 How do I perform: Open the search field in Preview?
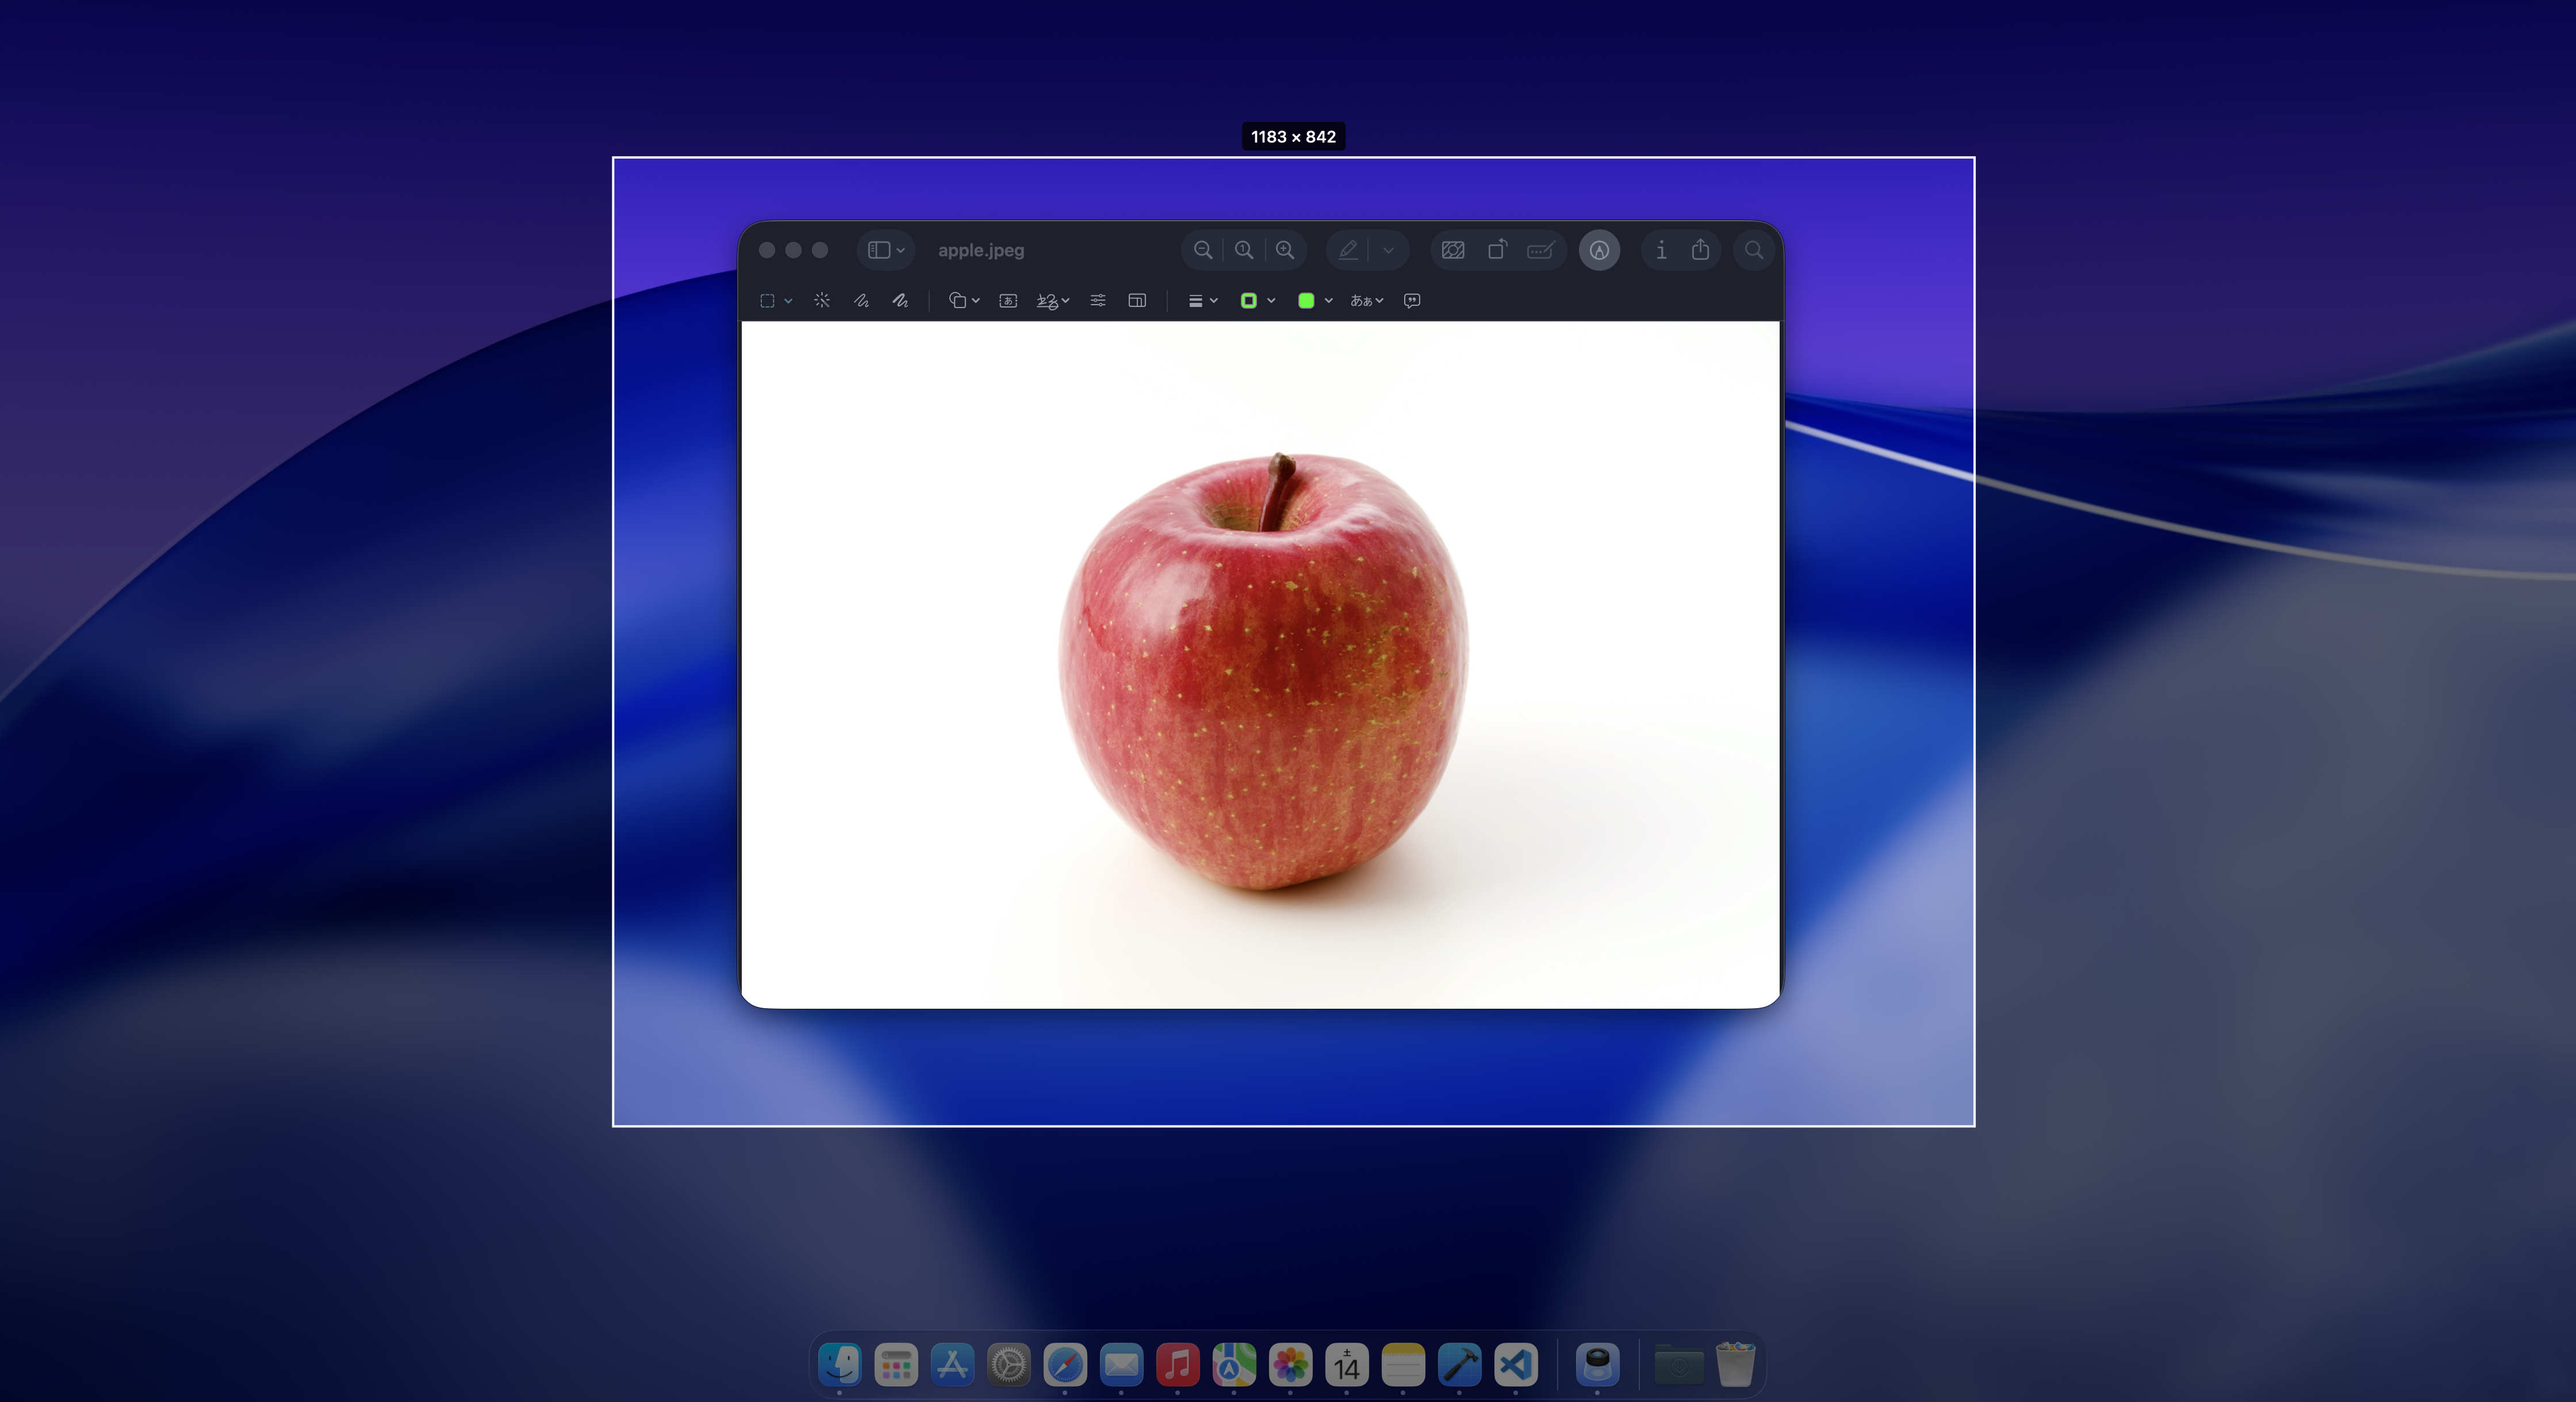[x=1753, y=250]
